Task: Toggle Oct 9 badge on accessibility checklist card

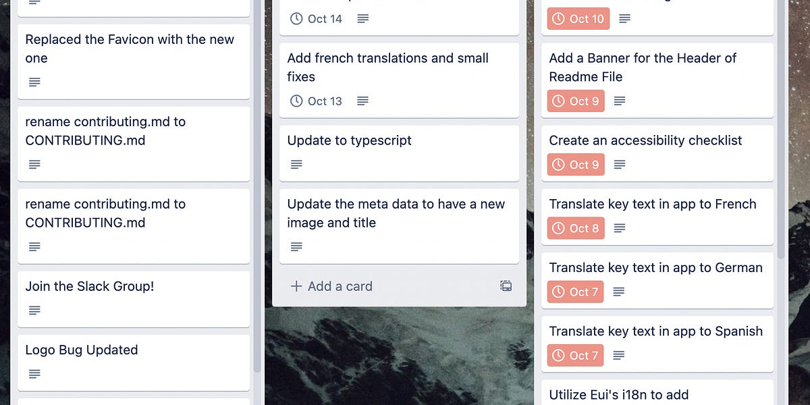Action: pyautogui.click(x=575, y=164)
